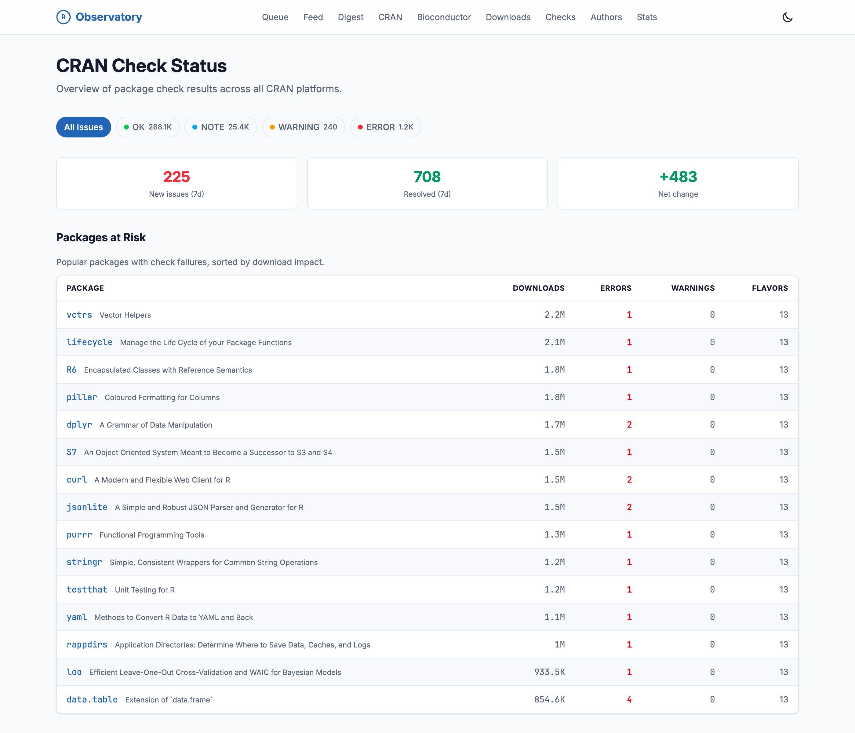This screenshot has height=733, width=855.
Task: Click the 708 Resolved card
Action: click(427, 183)
